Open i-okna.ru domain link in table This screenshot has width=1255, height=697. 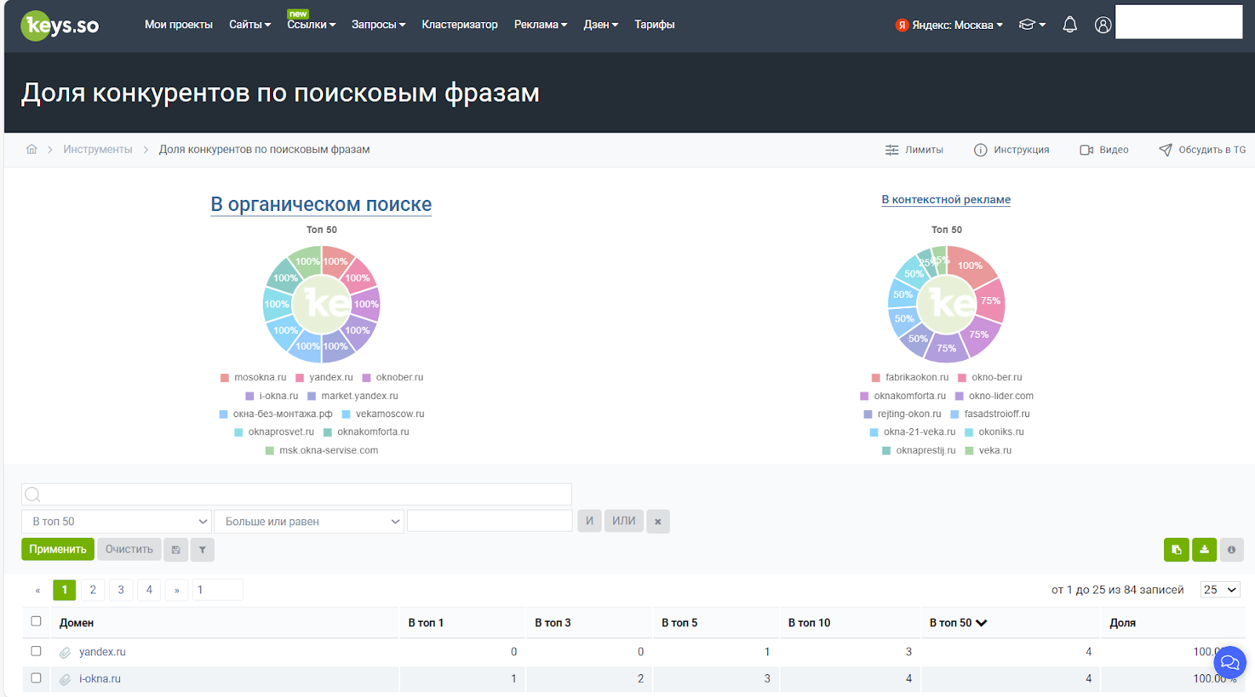[100, 679]
